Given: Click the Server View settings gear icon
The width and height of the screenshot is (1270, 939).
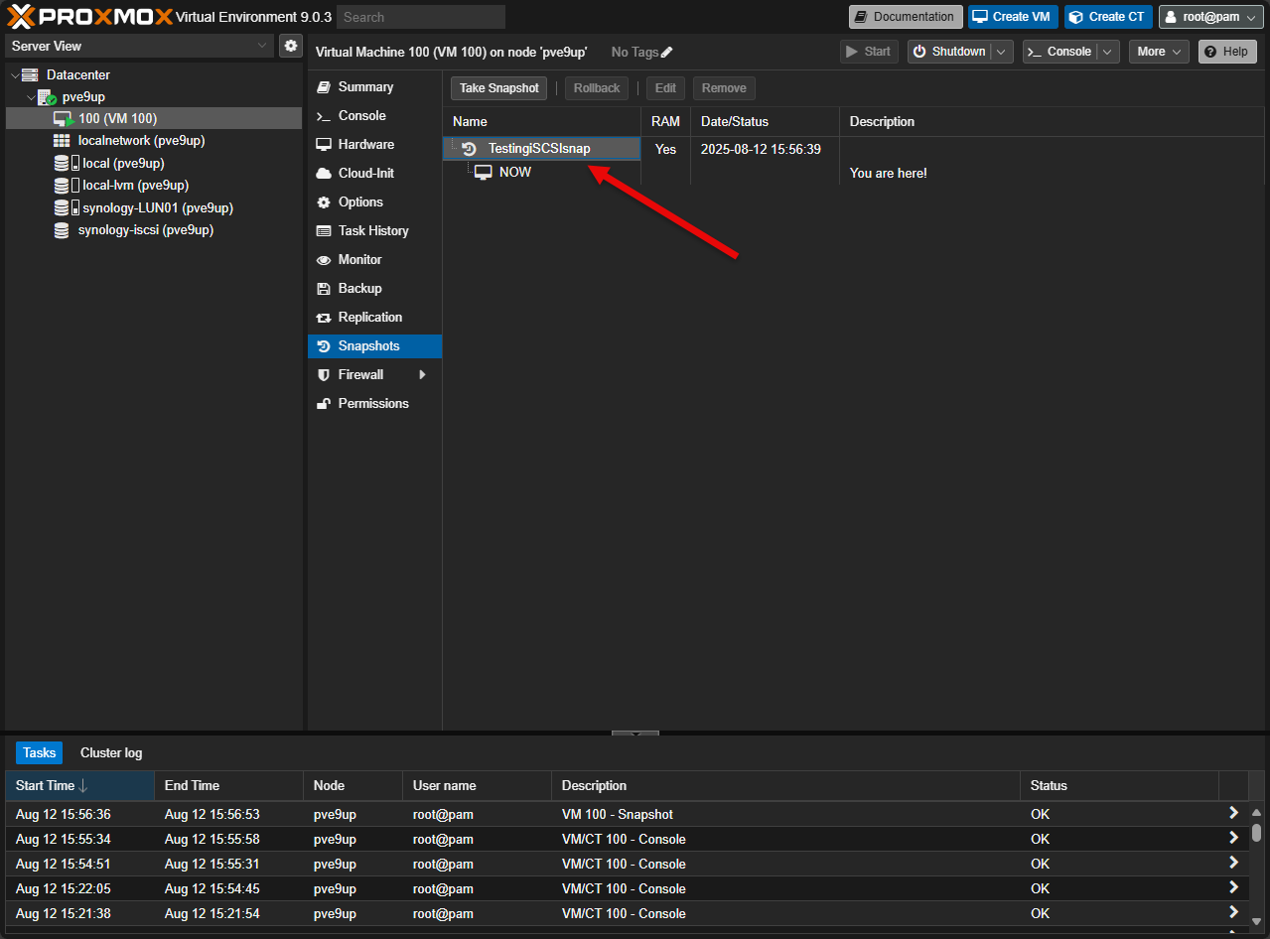Looking at the screenshot, I should 290,46.
